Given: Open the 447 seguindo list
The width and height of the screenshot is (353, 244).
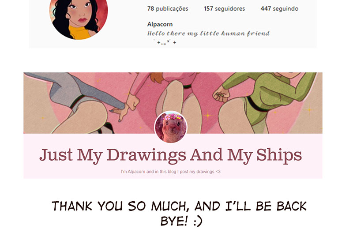Looking at the screenshot, I should [x=279, y=9].
